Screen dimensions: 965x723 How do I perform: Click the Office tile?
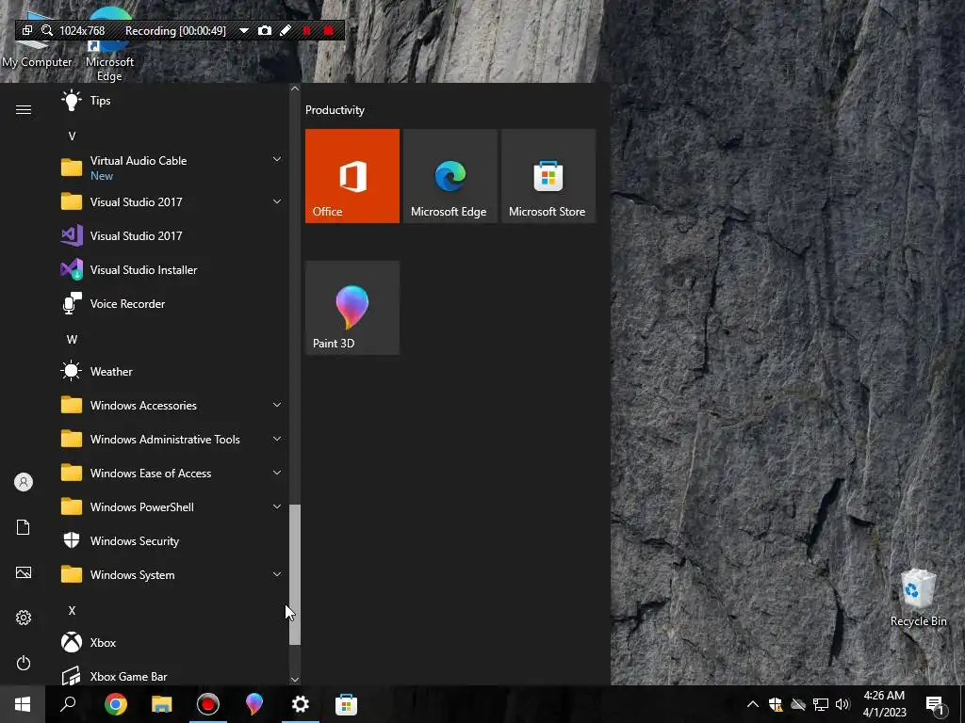[352, 176]
